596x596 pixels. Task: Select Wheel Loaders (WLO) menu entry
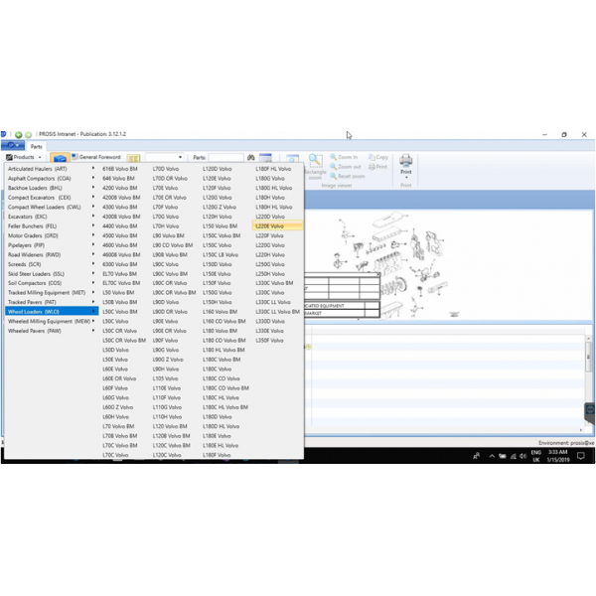coord(52,312)
